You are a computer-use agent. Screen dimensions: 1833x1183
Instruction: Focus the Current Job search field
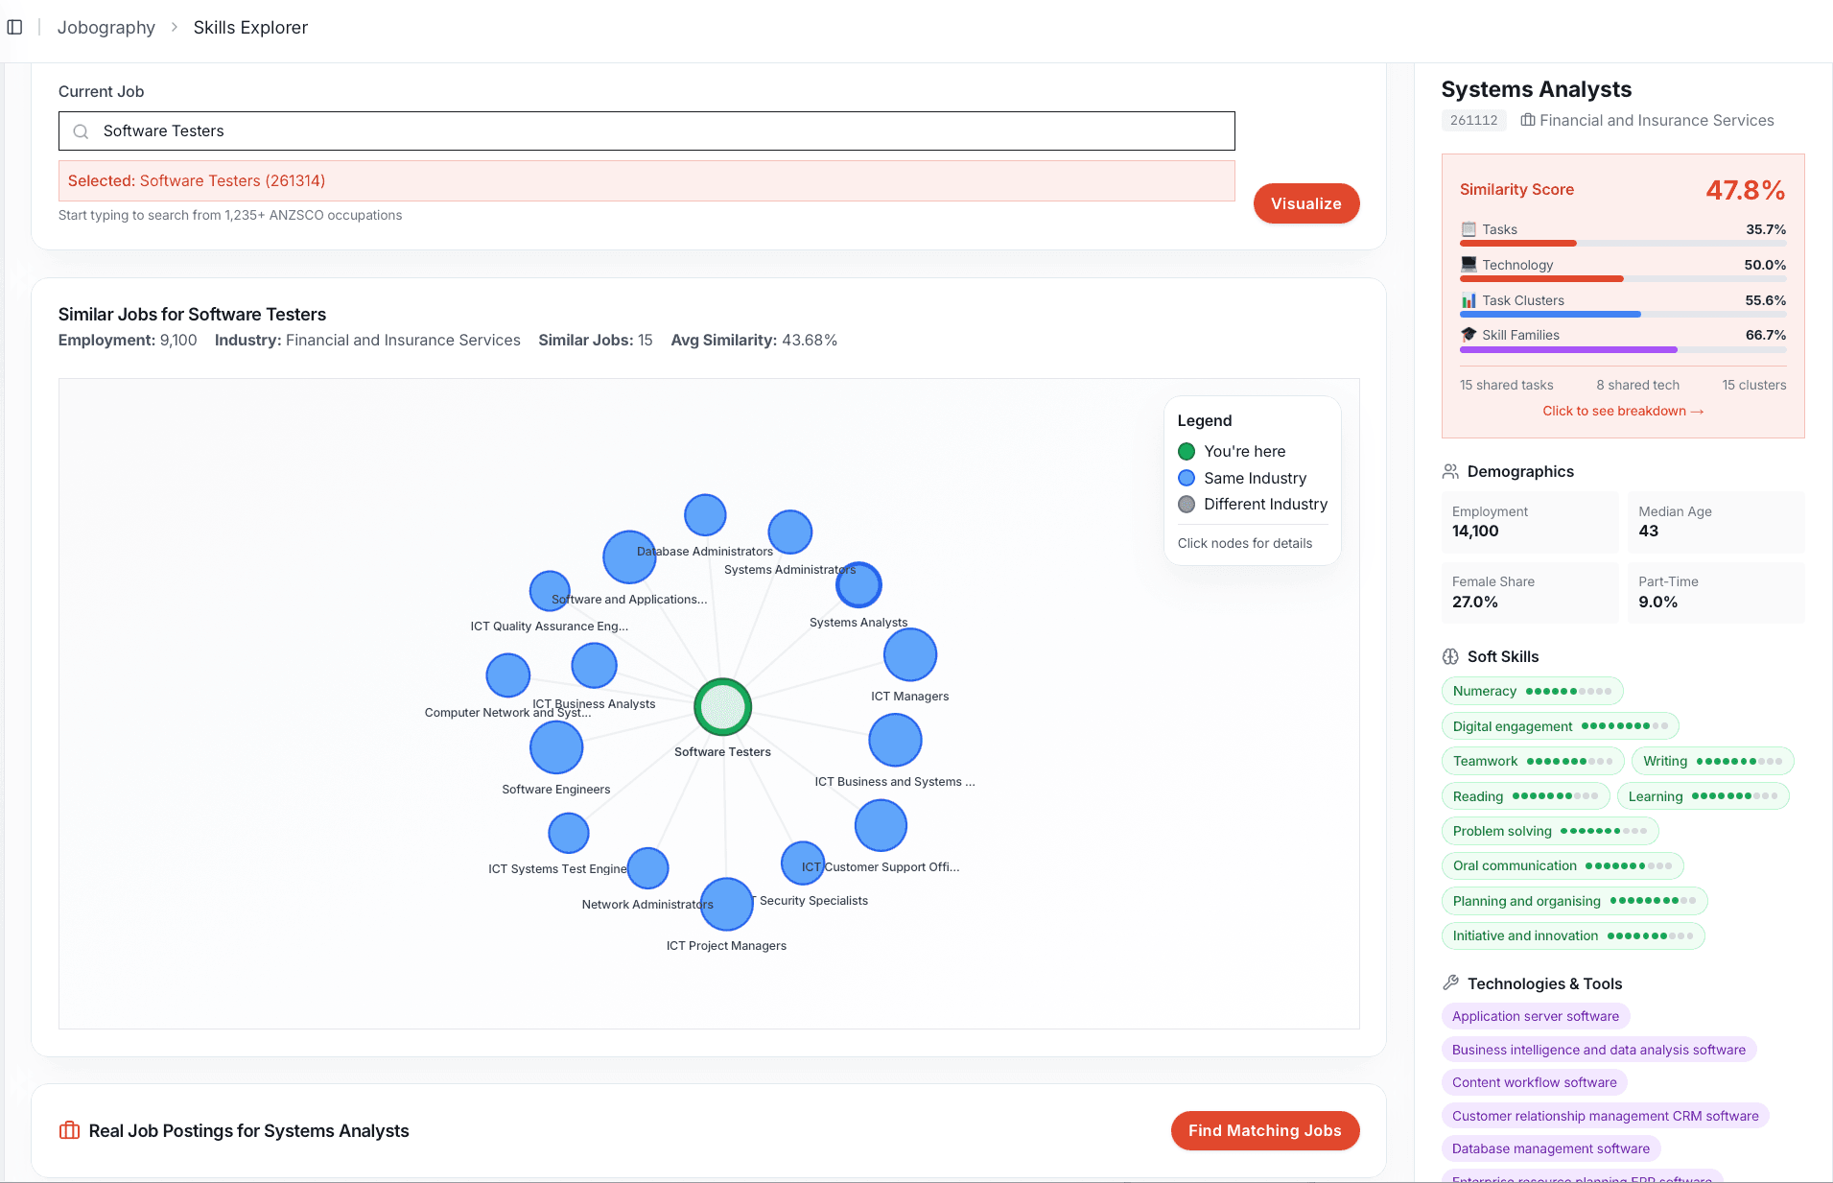click(646, 131)
